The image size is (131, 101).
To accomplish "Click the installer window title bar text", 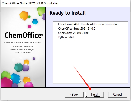I will click(x=30, y=3).
